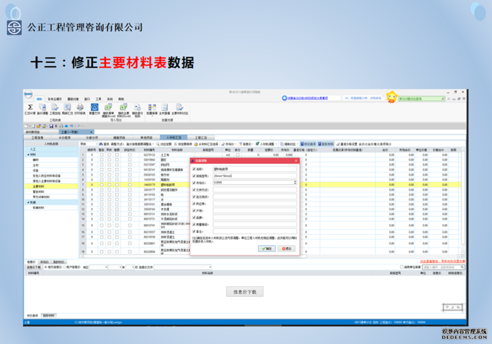Uncheck the 名称 checkbox in dialog
Viewport: 492px width, 344px height.
click(194, 169)
